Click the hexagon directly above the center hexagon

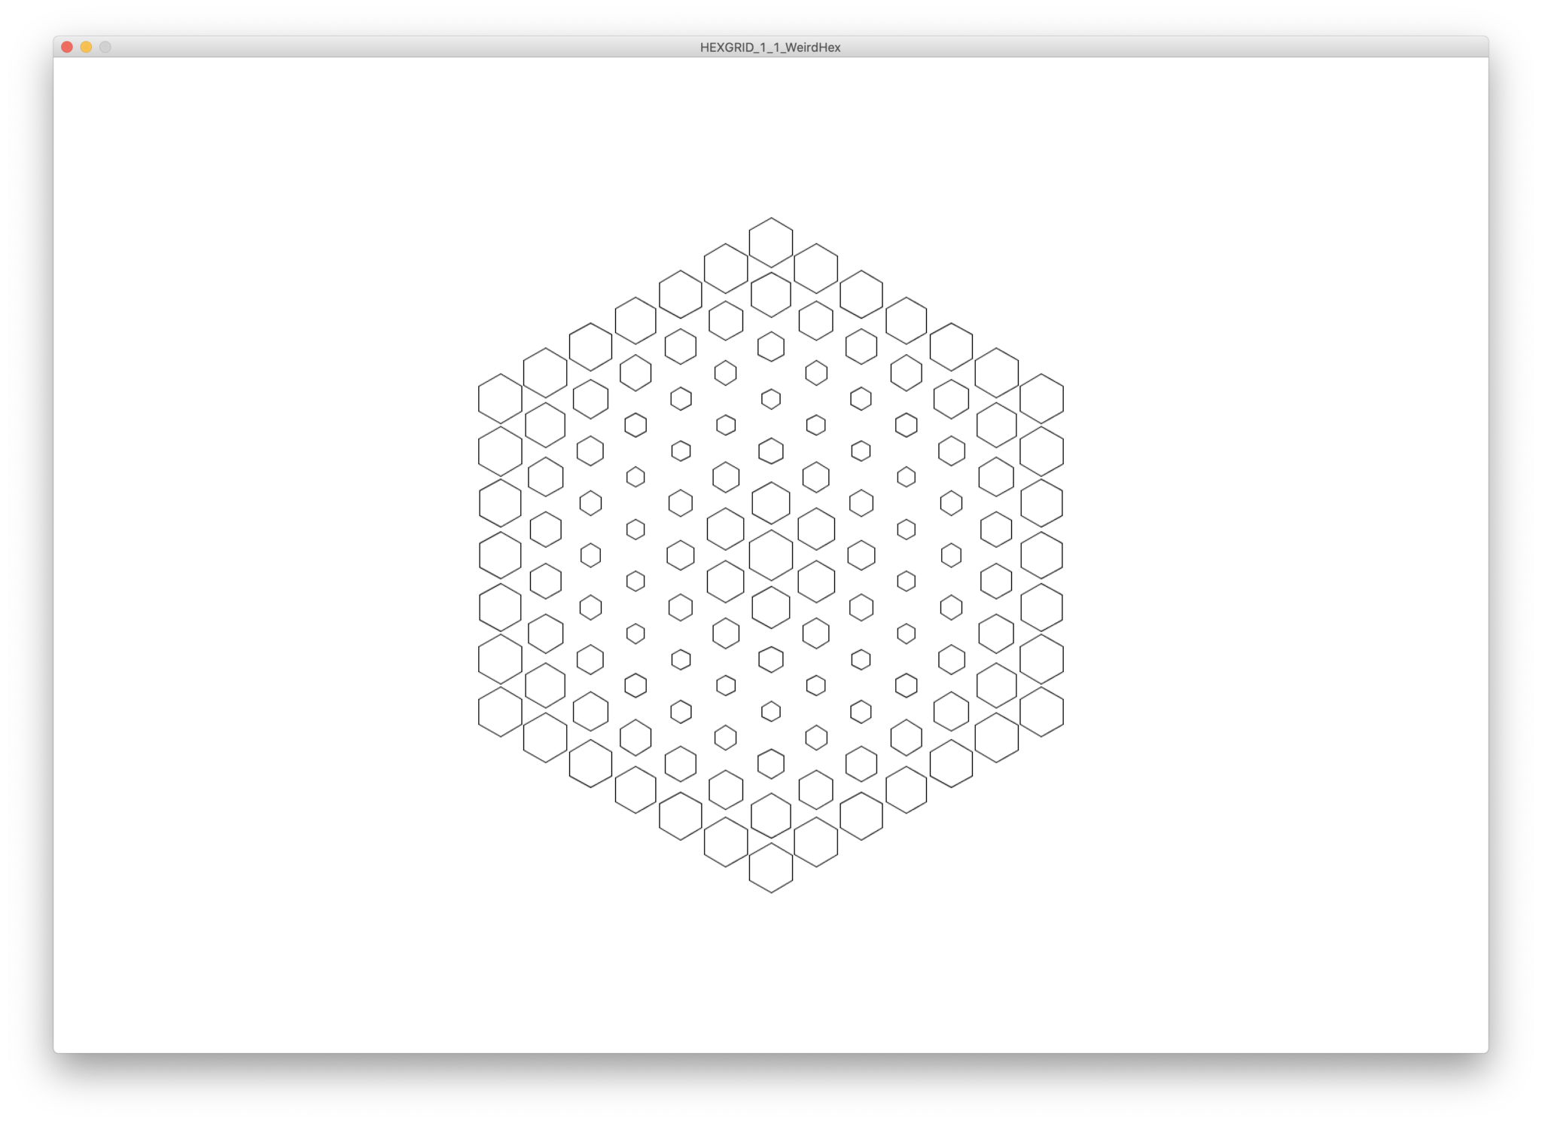click(770, 502)
